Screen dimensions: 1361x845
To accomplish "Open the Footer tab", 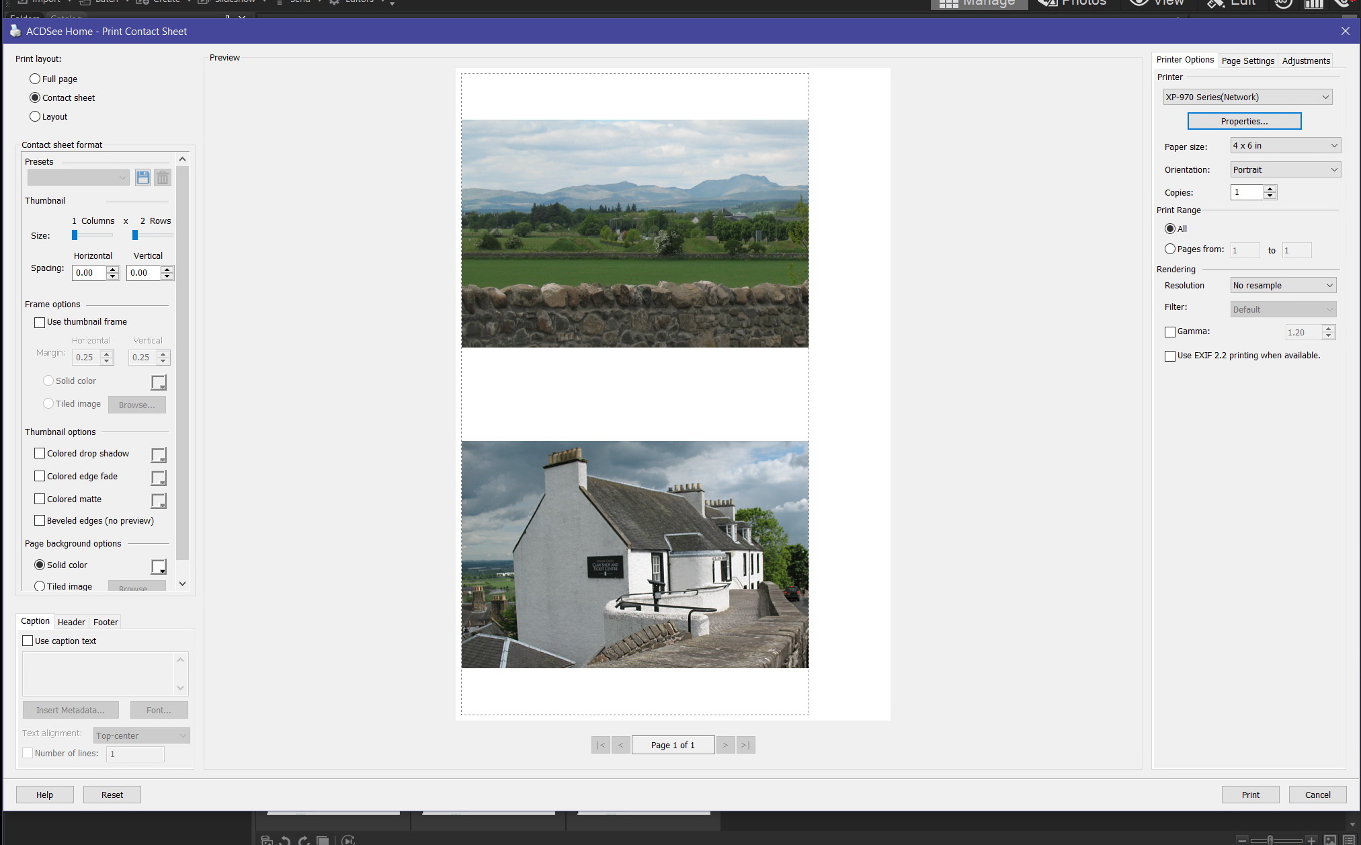I will [106, 622].
